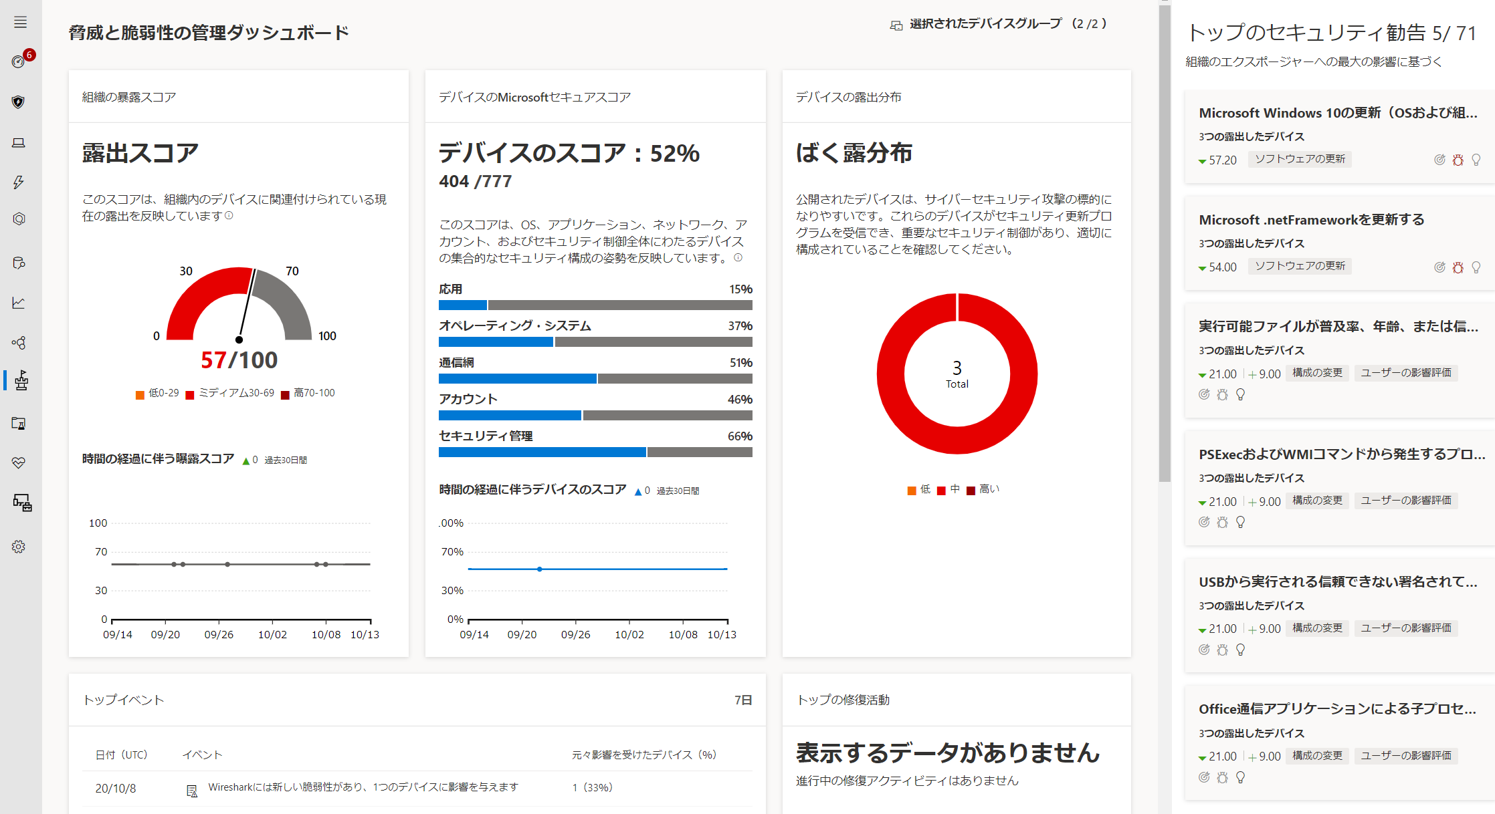Open dashboard gauge icon with badge
The width and height of the screenshot is (1495, 814).
pyautogui.click(x=19, y=61)
